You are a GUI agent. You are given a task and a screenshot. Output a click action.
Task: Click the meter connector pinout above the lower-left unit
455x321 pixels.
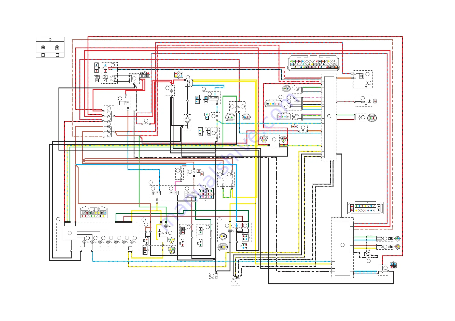click(x=94, y=212)
